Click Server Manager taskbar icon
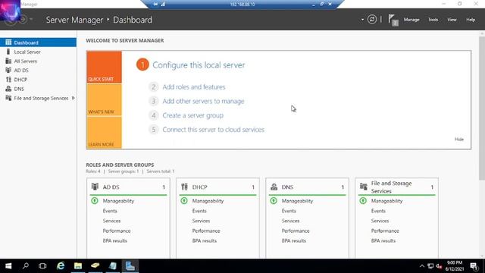Screen dimensions: 485x273 click(130, 266)
